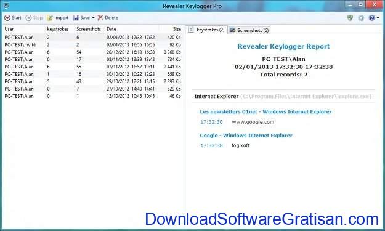
Task: Click the 55 screenshots count cell
Action: pos(79,67)
